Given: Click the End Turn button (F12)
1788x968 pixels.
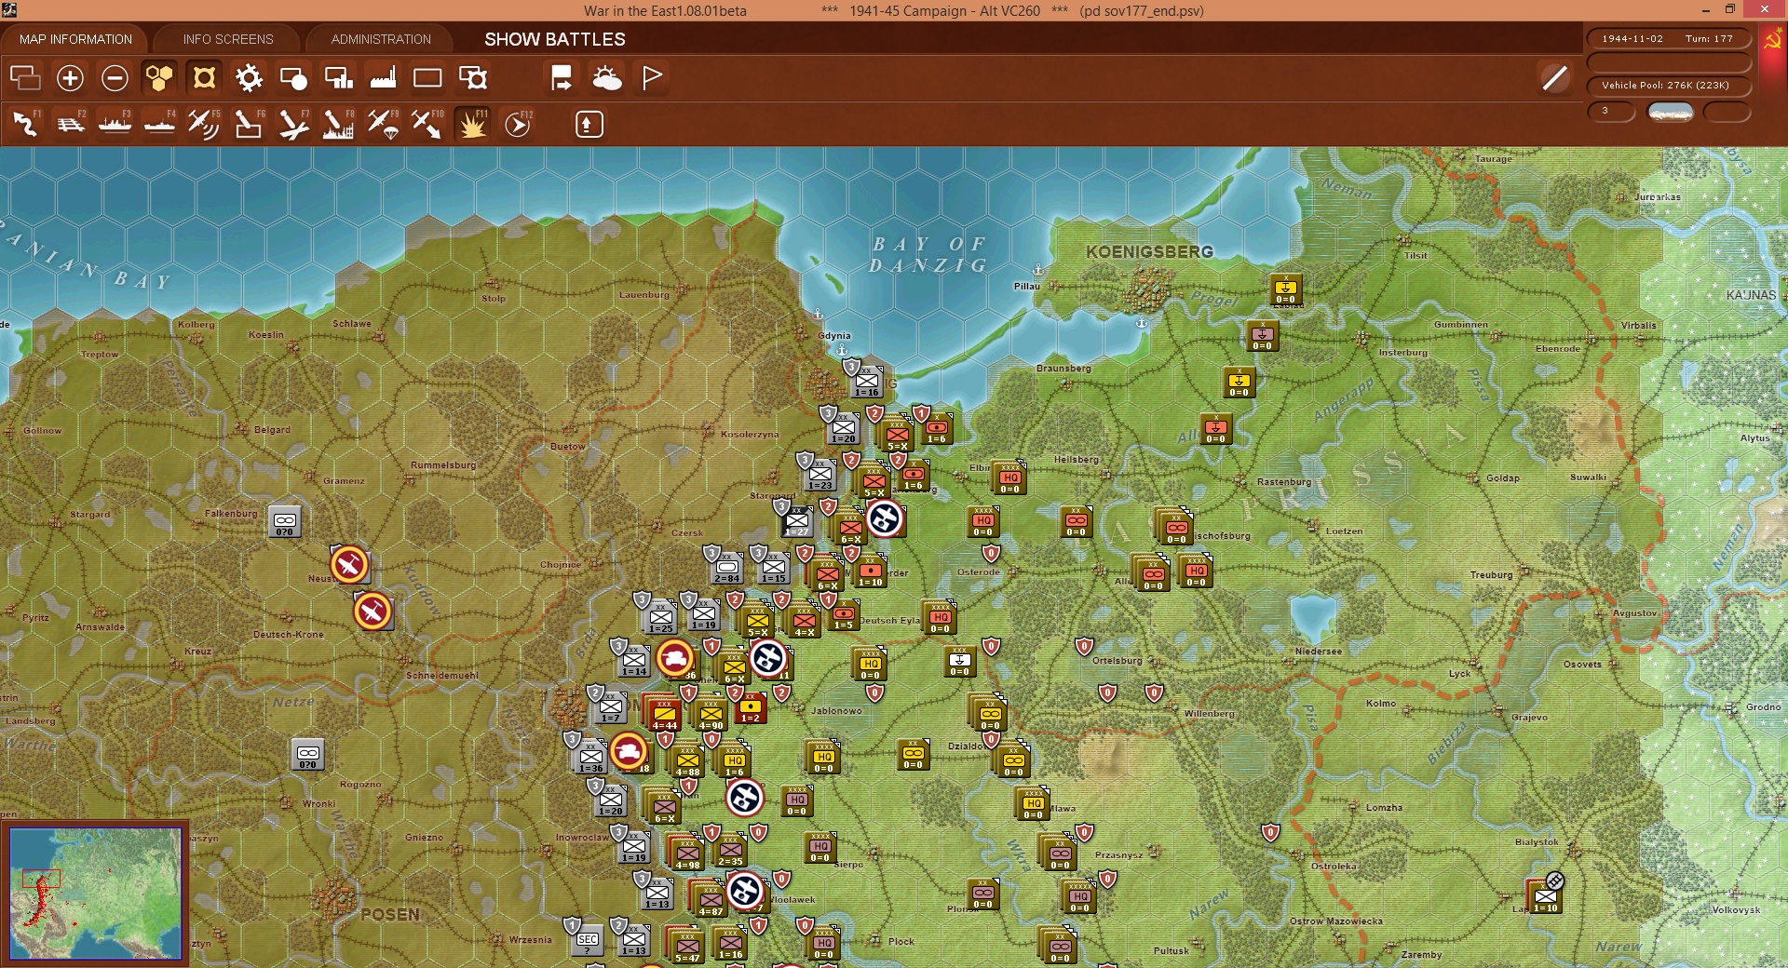Looking at the screenshot, I should pyautogui.click(x=518, y=124).
